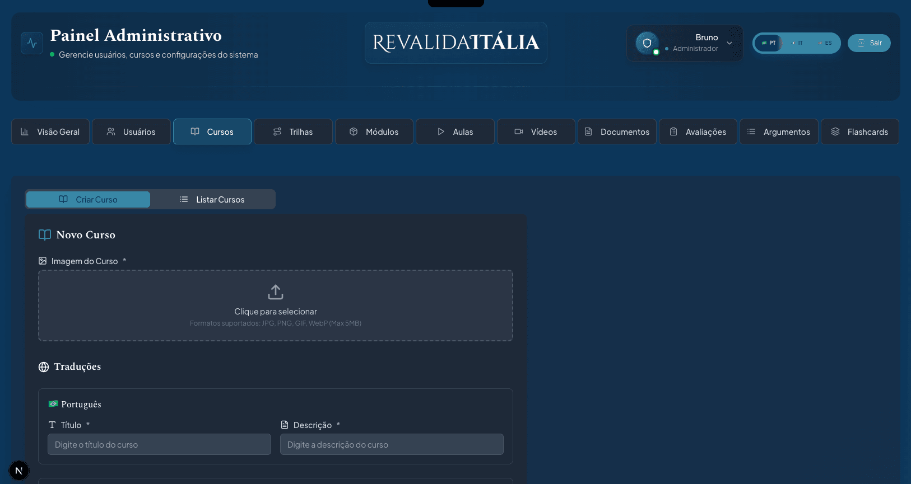Viewport: 911px width, 484px height.
Task: Focus the 'Digite a descrição do curso' field
Action: click(x=392, y=444)
